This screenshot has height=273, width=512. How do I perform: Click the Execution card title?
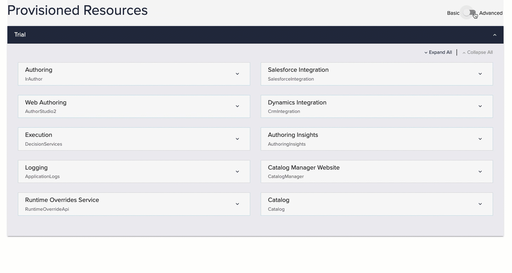pyautogui.click(x=39, y=135)
